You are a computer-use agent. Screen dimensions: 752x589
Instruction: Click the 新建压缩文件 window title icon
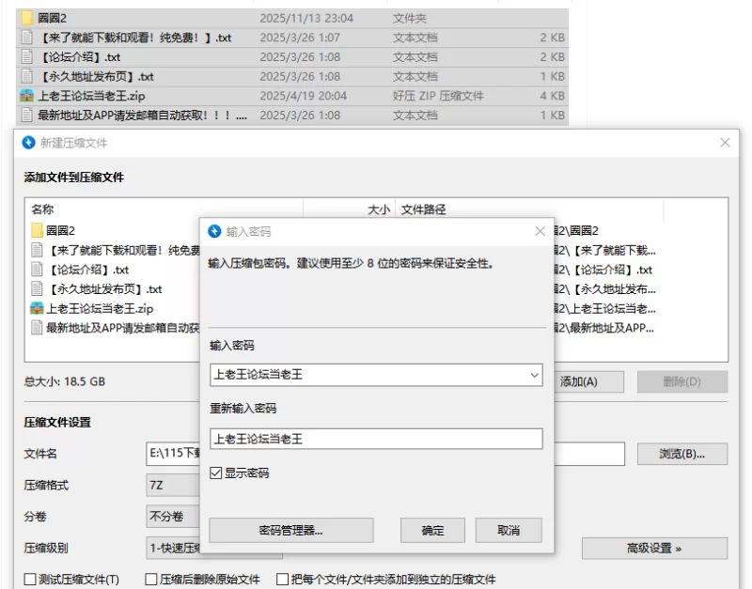30,143
